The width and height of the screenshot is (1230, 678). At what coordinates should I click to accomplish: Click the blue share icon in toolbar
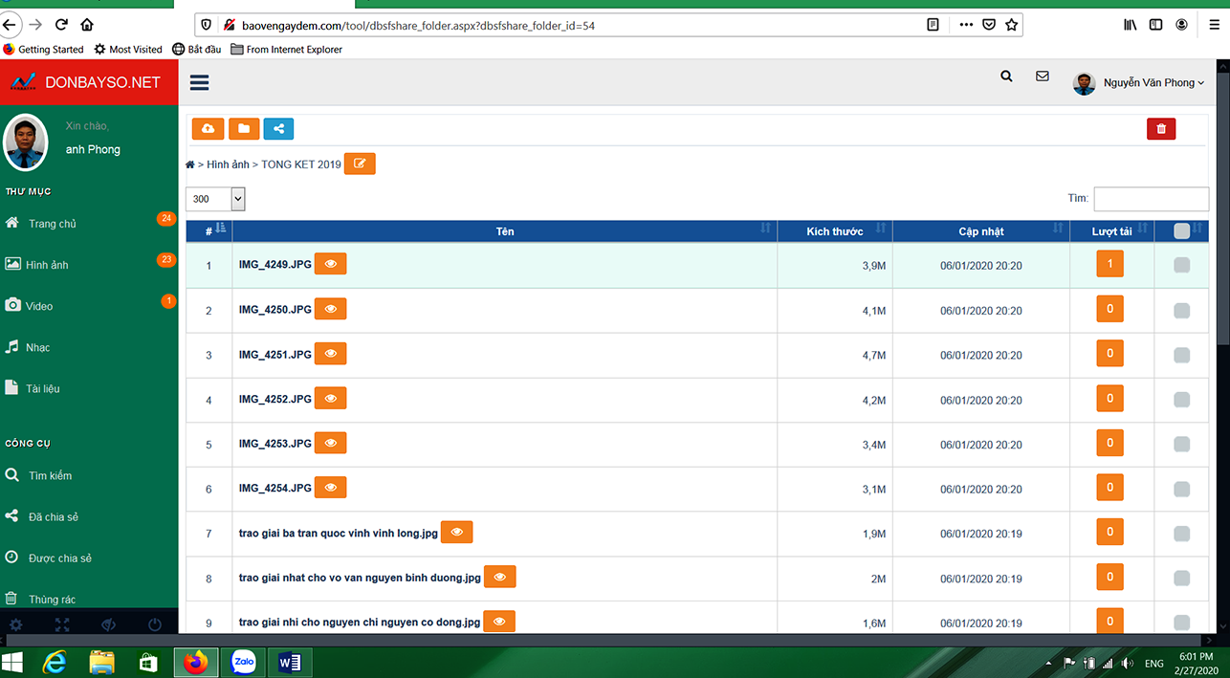coord(278,128)
